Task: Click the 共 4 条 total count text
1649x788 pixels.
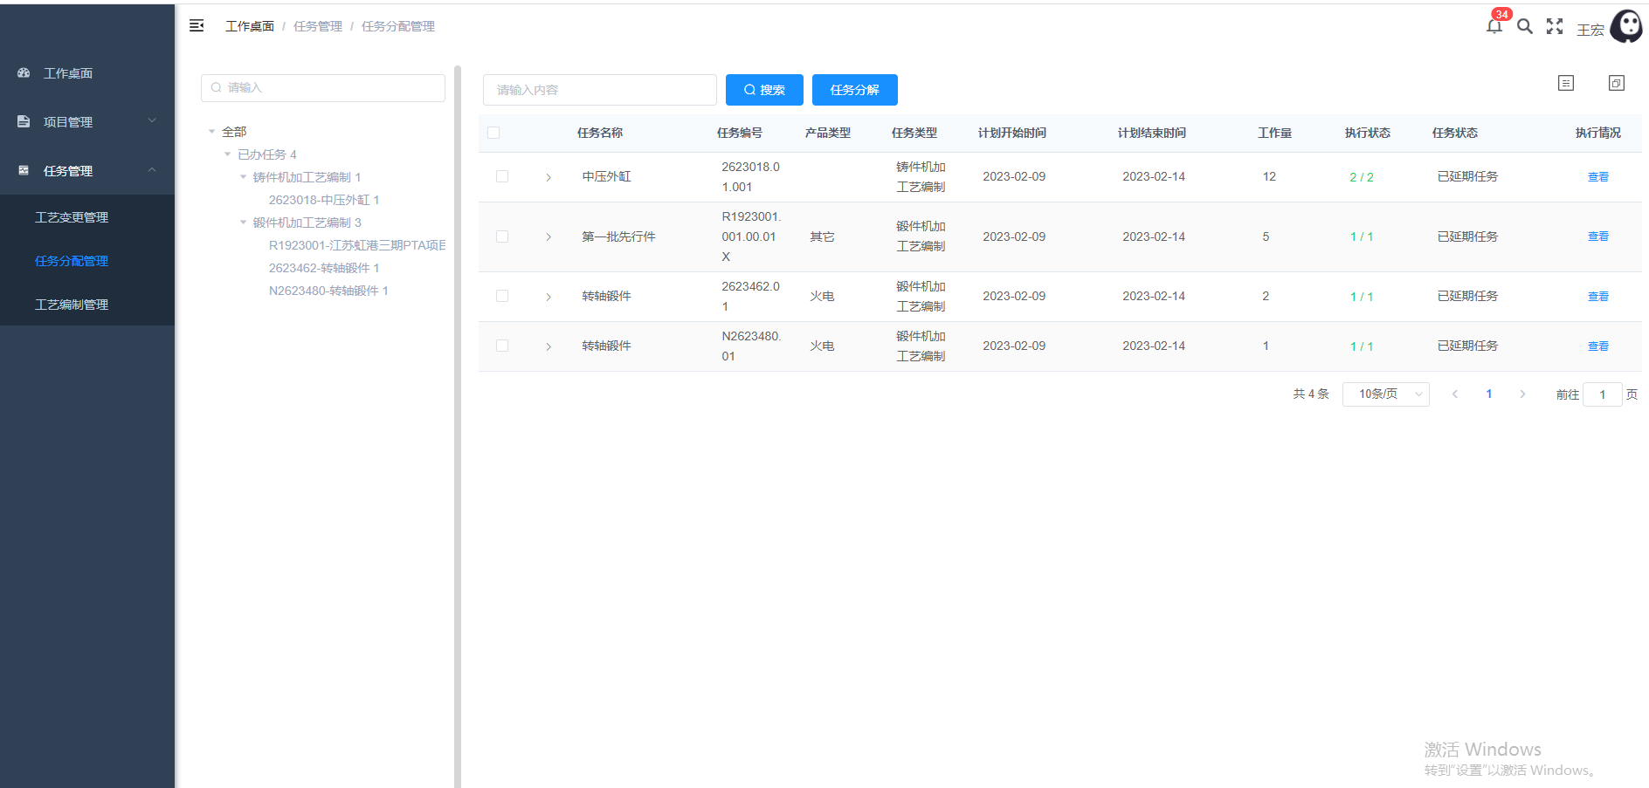Action: coord(1311,394)
